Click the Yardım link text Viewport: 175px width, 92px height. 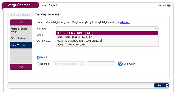162,5
